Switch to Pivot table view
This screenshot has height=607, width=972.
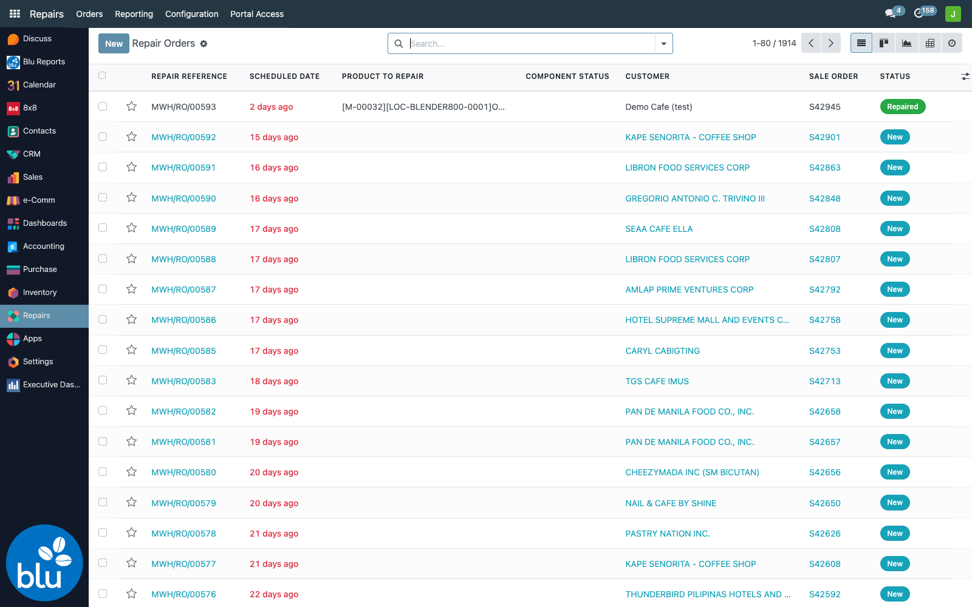point(930,43)
